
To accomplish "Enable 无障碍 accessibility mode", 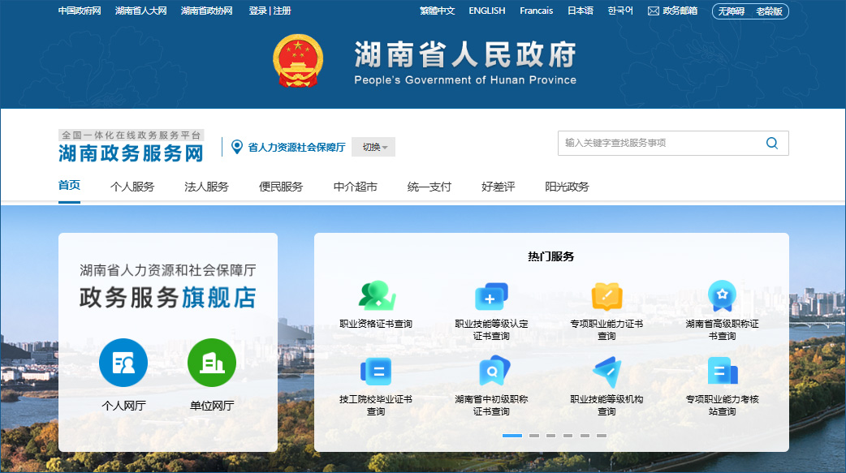I will [x=731, y=11].
